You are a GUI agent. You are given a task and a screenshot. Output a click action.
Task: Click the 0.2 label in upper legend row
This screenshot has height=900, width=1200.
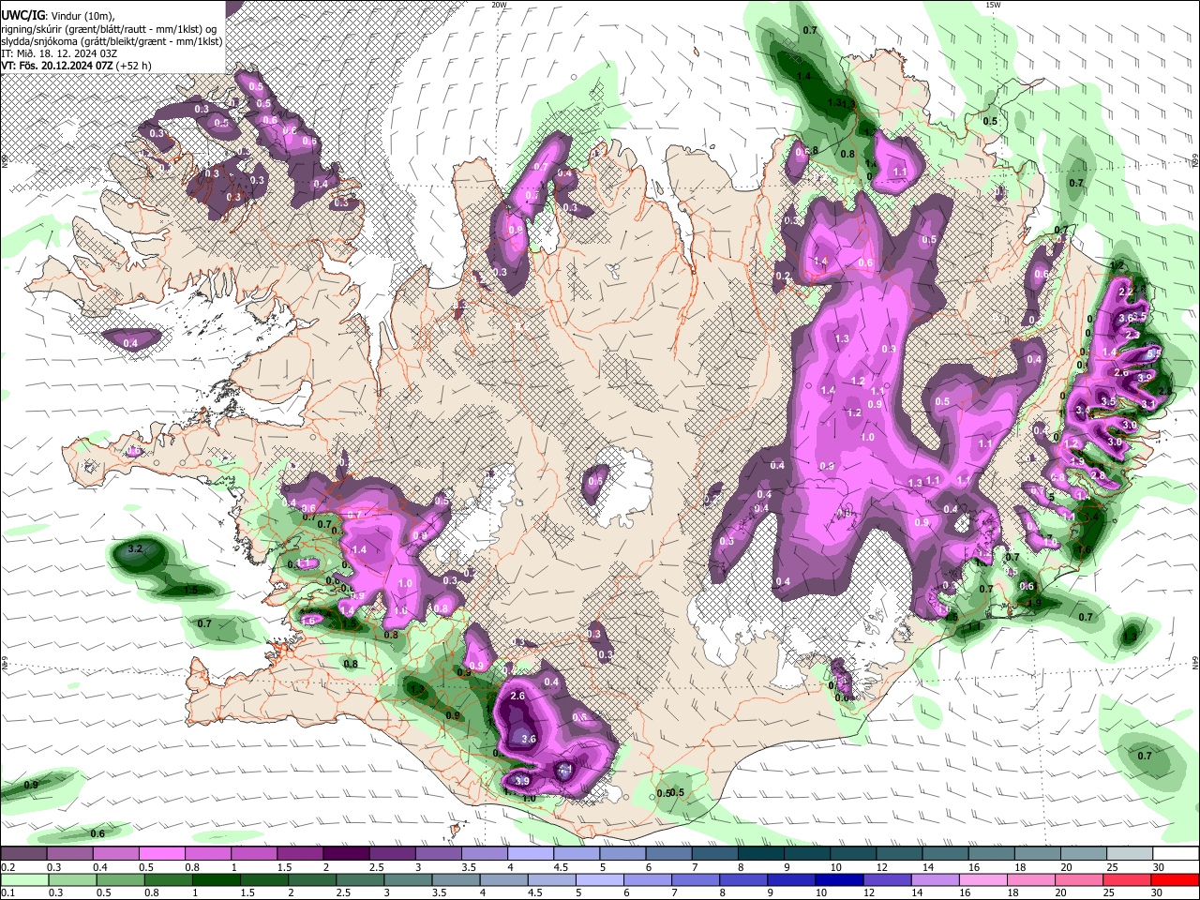8,867
